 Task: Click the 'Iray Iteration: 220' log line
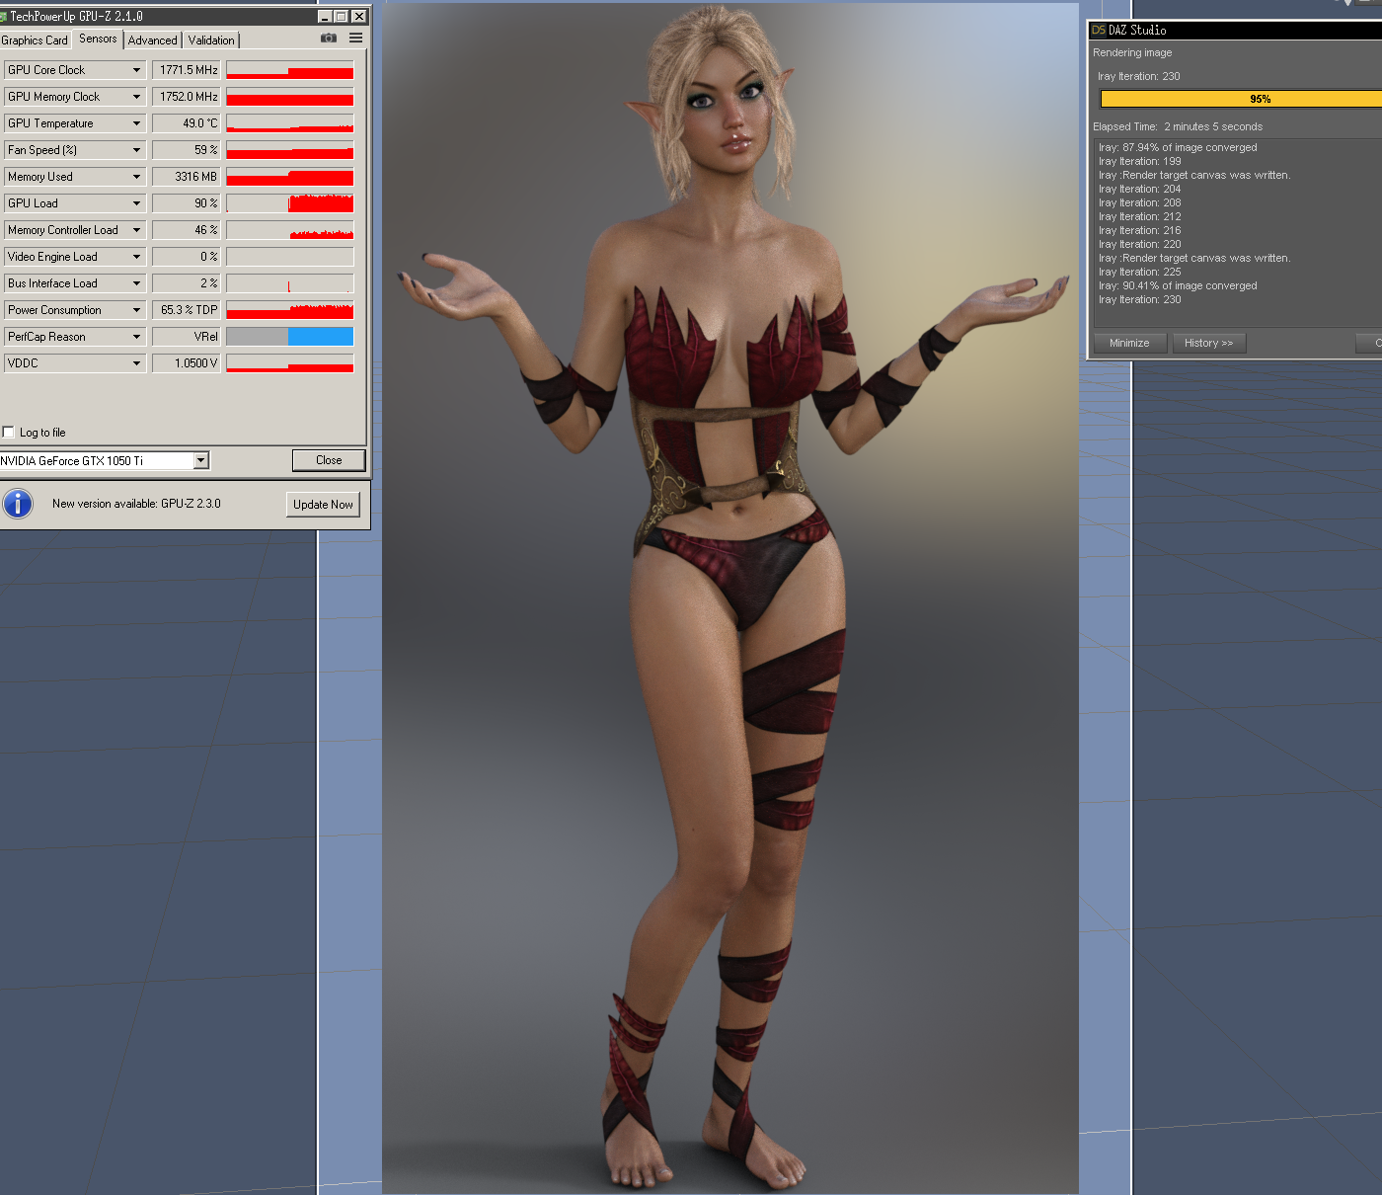pyautogui.click(x=1139, y=245)
